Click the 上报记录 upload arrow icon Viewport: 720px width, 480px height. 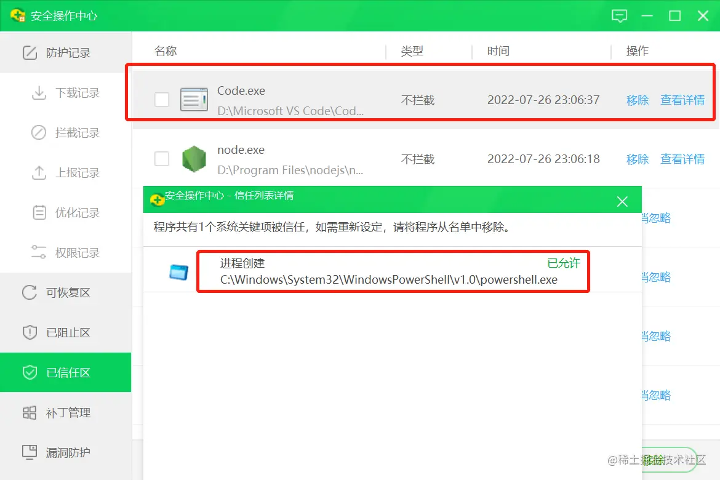[39, 173]
